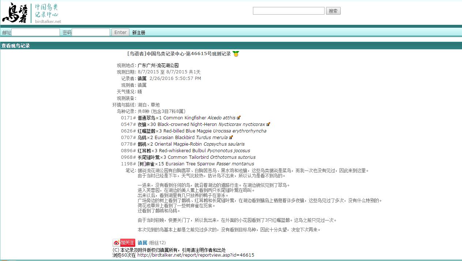Open note icon next to Black-crowned Night-Heron
Image resolution: width=462 pixels, height=261 pixels.
tap(268, 124)
